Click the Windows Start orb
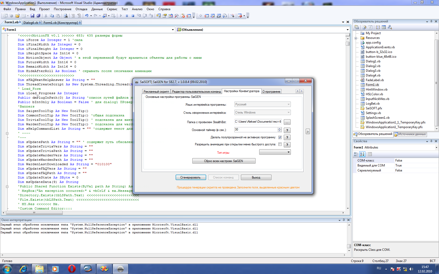 tap(7, 269)
